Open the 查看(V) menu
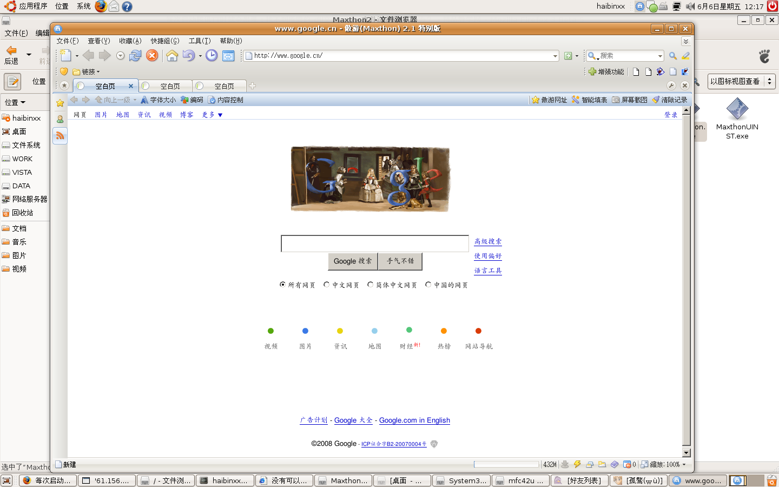This screenshot has width=779, height=487. [99, 41]
